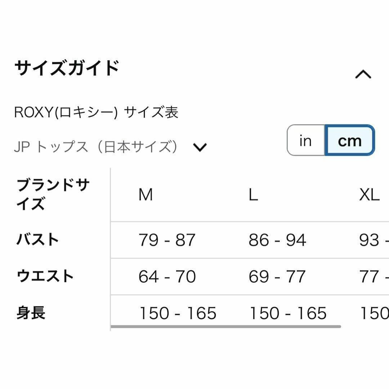
Task: Select the L size column header
Action: click(x=253, y=195)
